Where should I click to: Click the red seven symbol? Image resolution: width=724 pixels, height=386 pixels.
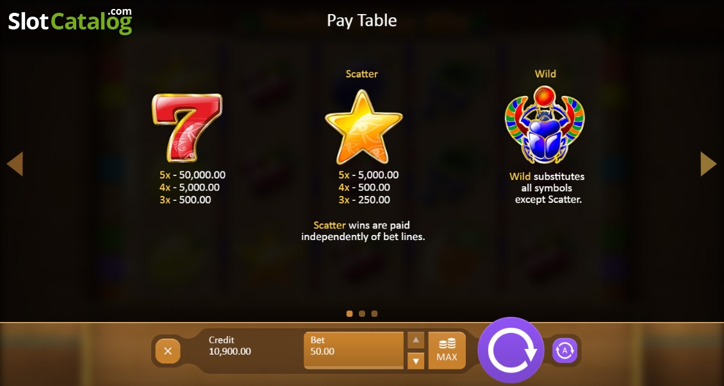click(x=187, y=128)
